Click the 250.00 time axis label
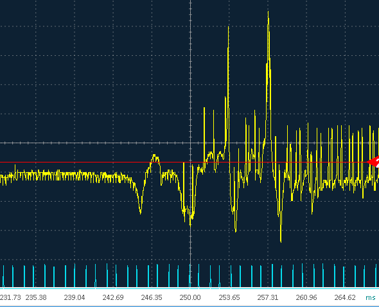Screen dimensions: 379x307 (190, 297)
